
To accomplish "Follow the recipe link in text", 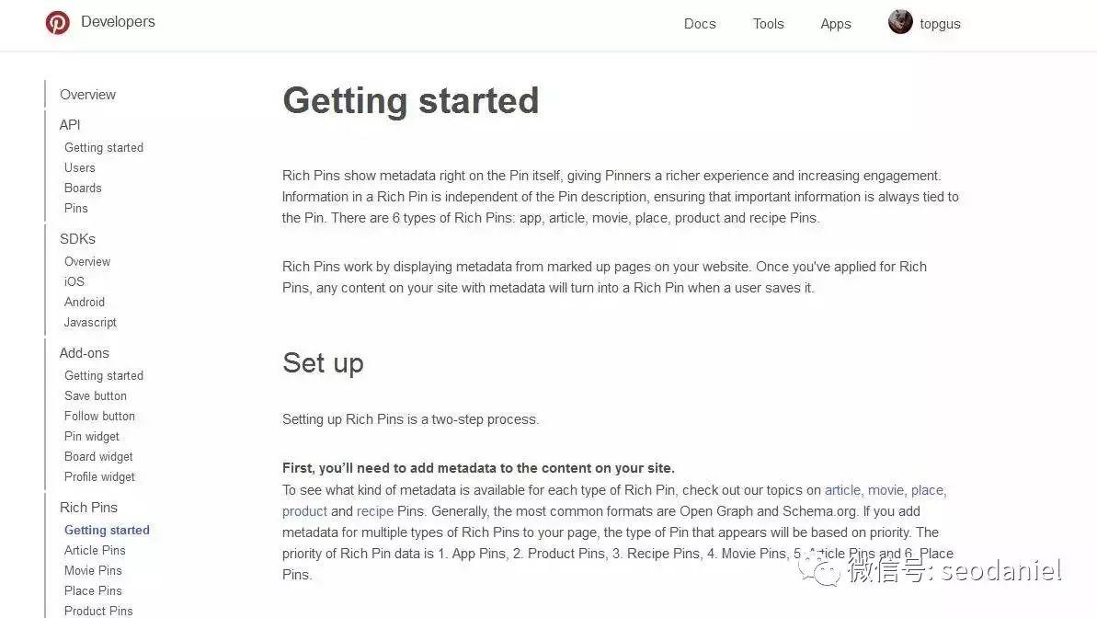I will click(x=375, y=511).
